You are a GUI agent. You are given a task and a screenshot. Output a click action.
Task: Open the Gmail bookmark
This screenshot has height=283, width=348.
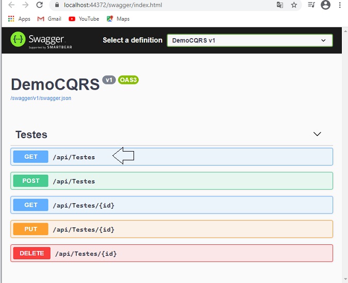click(49, 19)
